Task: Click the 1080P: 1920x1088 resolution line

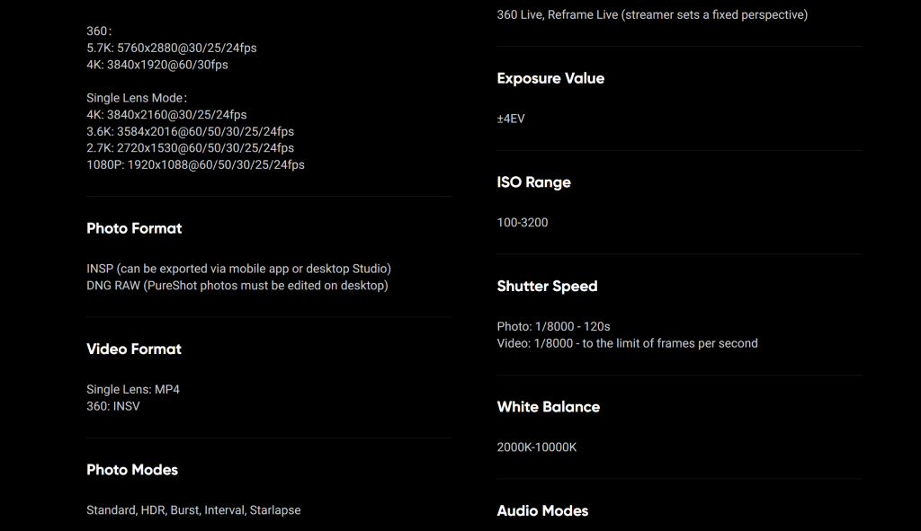Action: [x=195, y=165]
